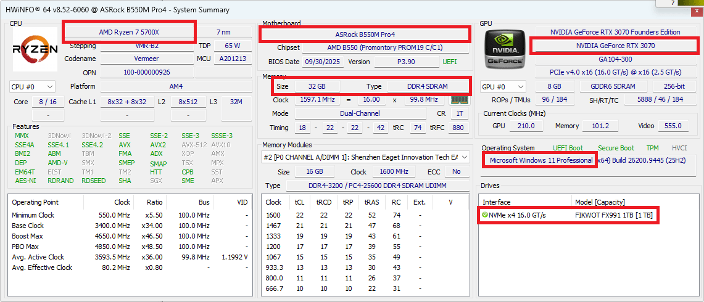Open the GPU #0 selector dropdown
The height and width of the screenshot is (302, 704).
pos(503,87)
